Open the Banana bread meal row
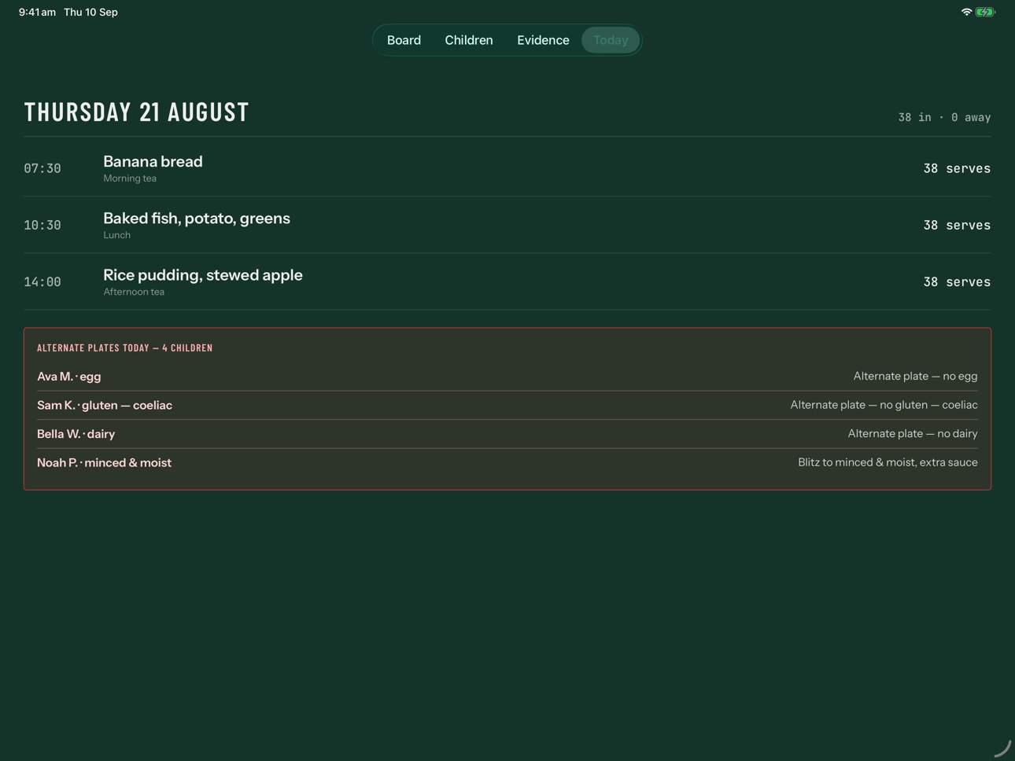Screen dimensions: 1015x761 click(507, 168)
